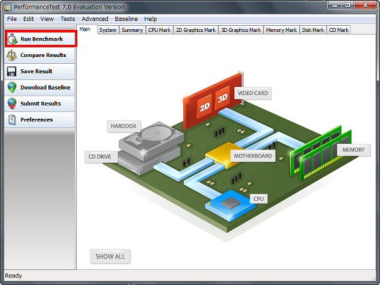Click the Submit Results globe icon
380x285 pixels.
[12, 104]
